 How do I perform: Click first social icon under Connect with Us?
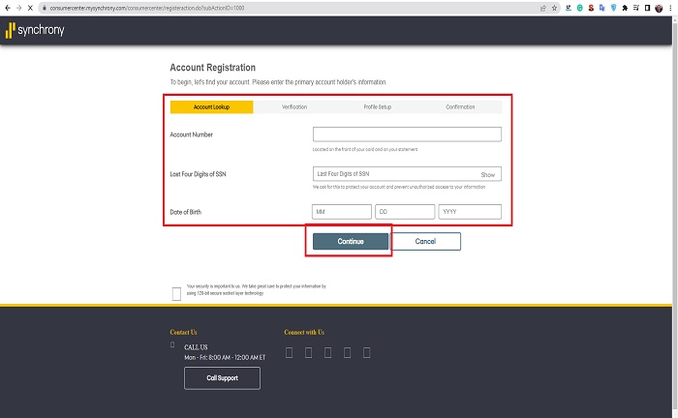289,352
